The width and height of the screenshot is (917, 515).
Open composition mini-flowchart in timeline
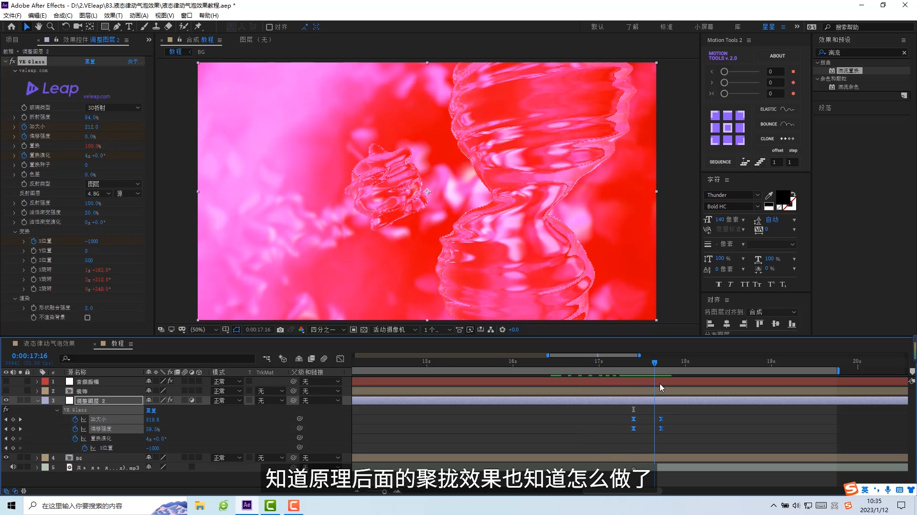click(267, 358)
